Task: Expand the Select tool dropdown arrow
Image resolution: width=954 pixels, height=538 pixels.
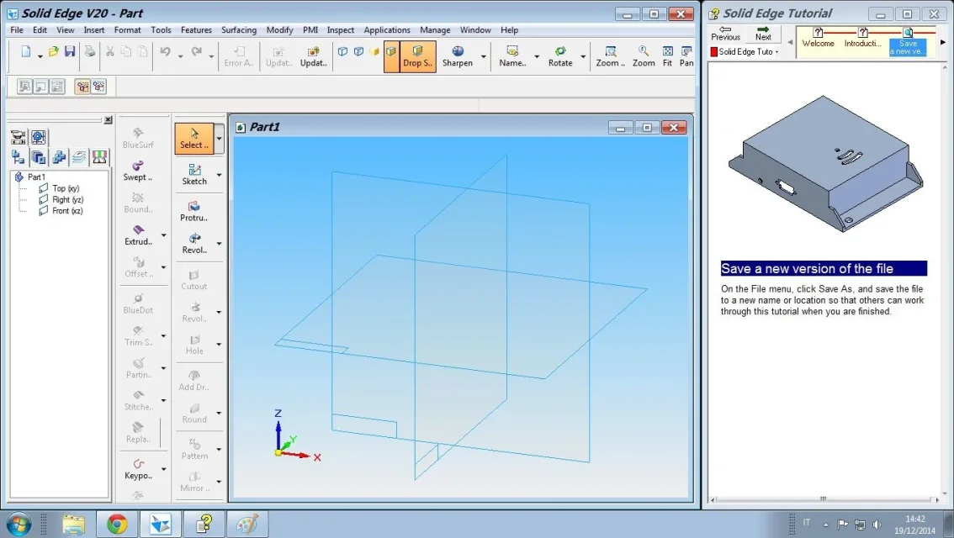Action: 219,139
